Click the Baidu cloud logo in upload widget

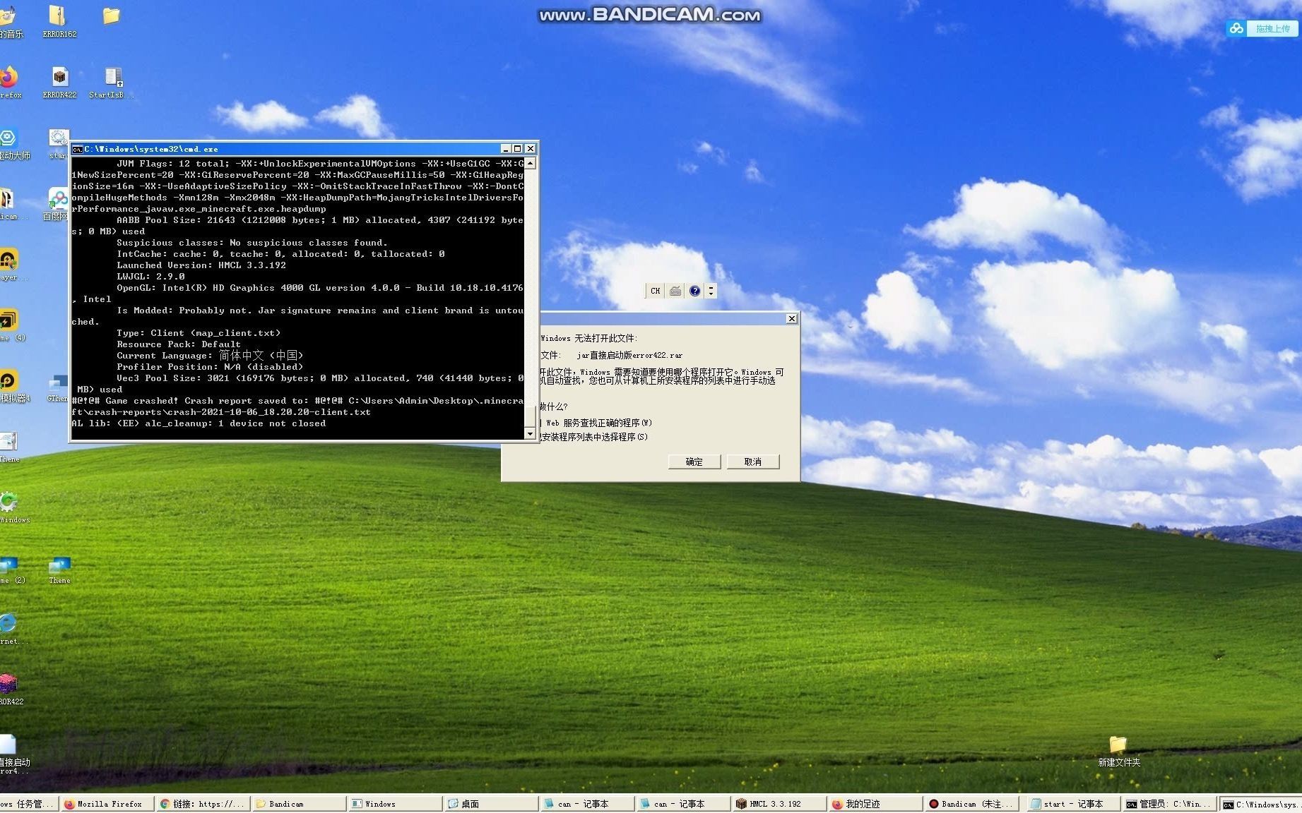click(1236, 28)
